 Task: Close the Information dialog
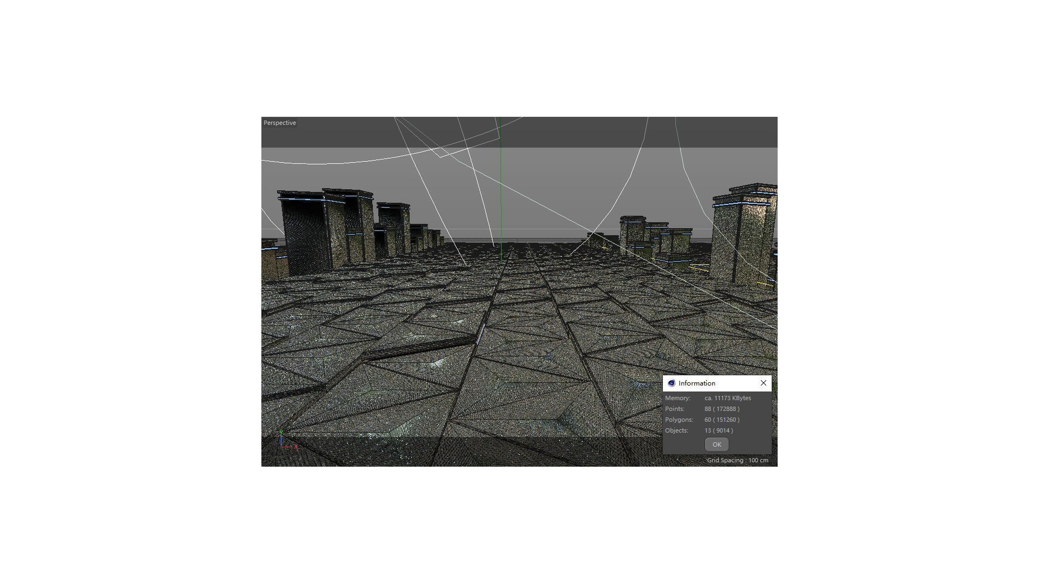pos(764,383)
